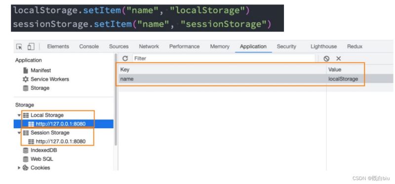Open the Network tab
The width and height of the screenshot is (395, 184).
click(149, 46)
